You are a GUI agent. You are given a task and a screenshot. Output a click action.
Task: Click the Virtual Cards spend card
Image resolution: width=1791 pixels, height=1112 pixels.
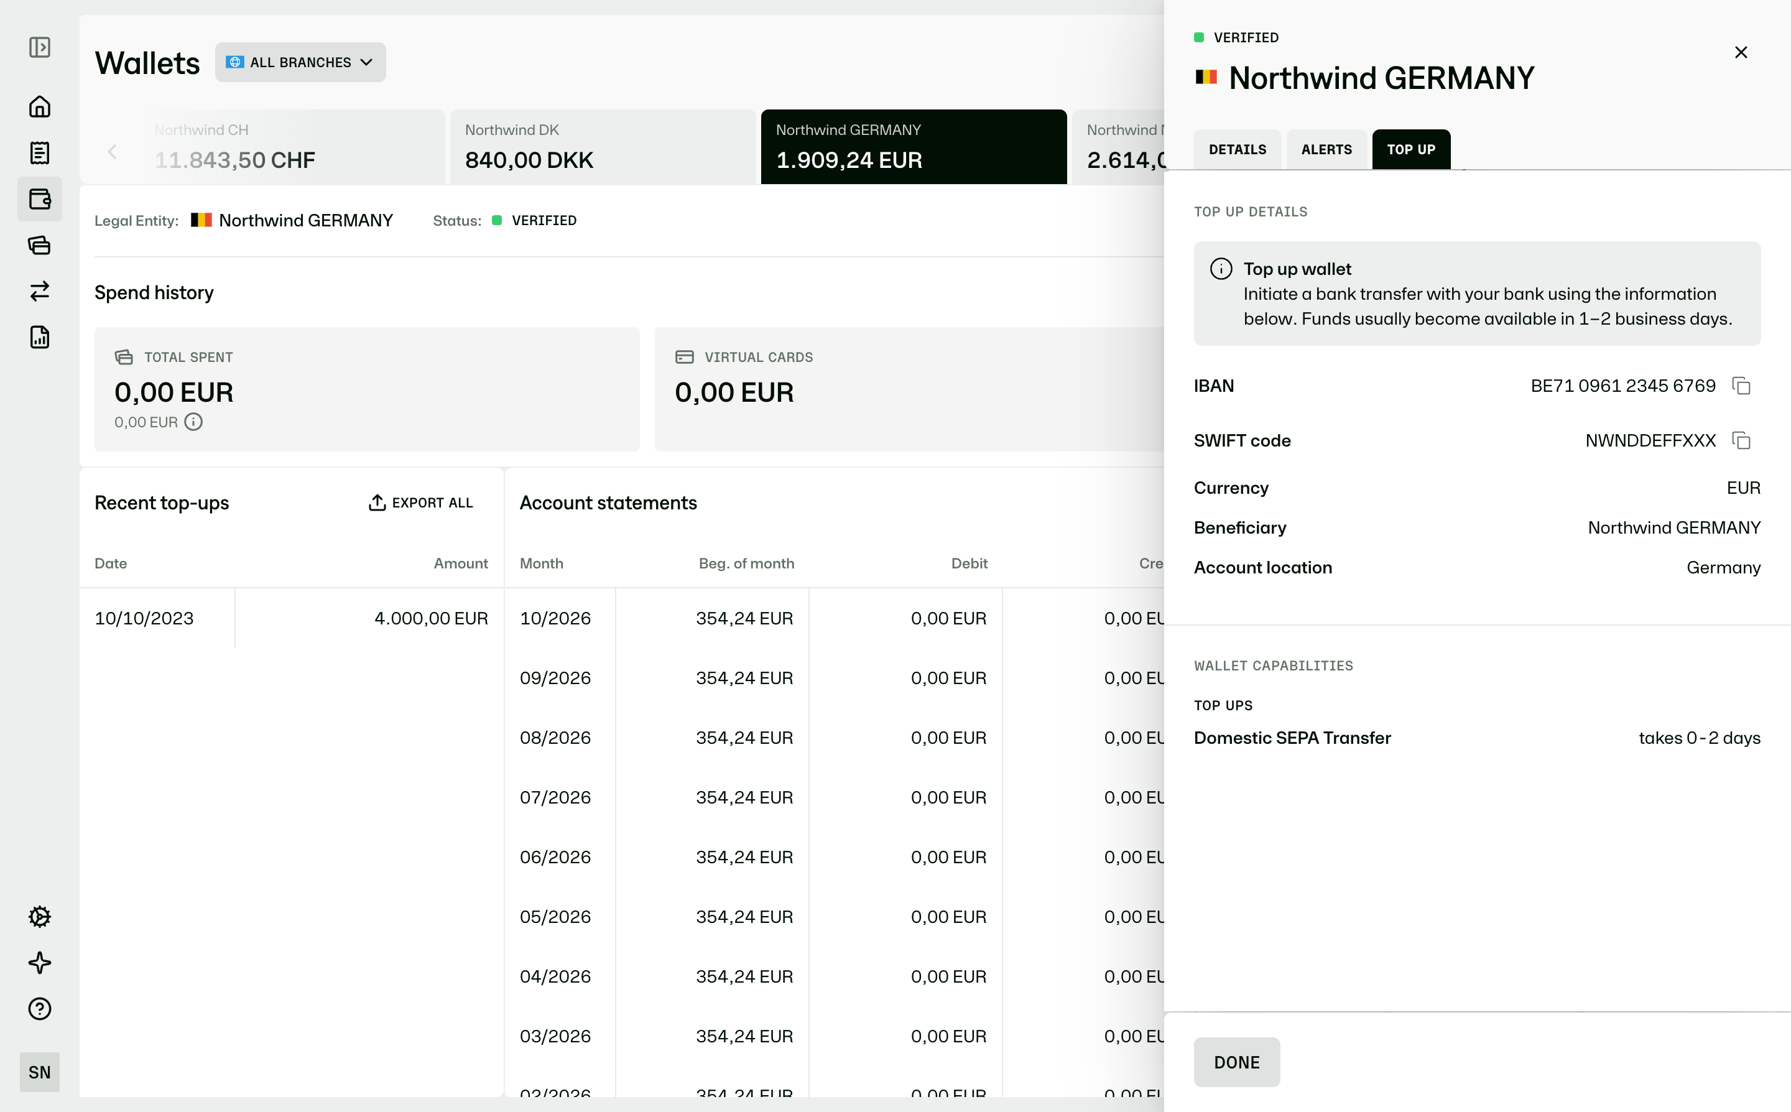[x=909, y=389]
